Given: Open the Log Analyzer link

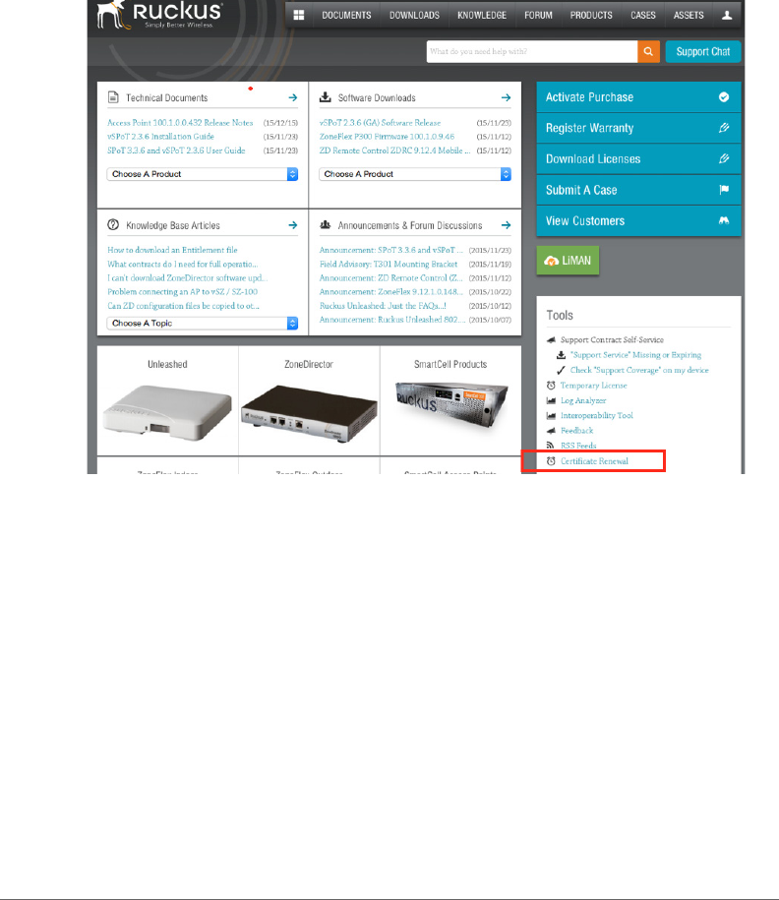Looking at the screenshot, I should coord(583,400).
